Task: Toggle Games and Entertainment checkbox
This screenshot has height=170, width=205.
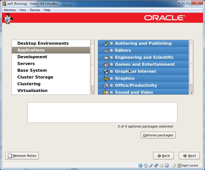Action: 111,64
